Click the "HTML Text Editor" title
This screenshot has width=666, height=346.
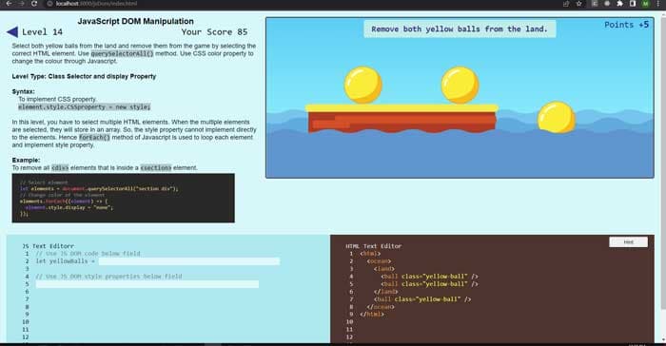coord(373,246)
